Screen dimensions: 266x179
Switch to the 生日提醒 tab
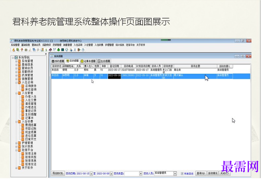tap(104, 61)
